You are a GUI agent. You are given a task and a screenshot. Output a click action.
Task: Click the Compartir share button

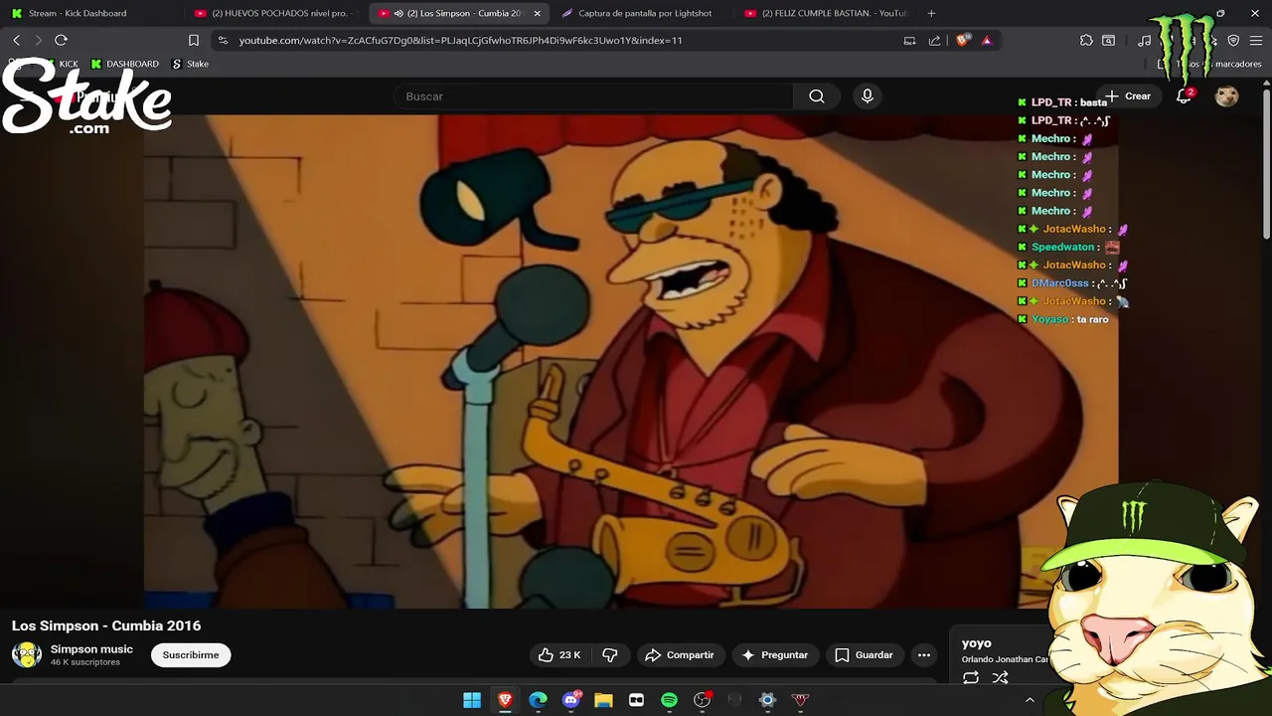(680, 655)
